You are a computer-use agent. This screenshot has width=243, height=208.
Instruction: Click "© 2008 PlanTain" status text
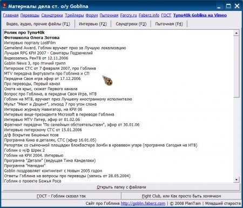[x=185, y=204]
